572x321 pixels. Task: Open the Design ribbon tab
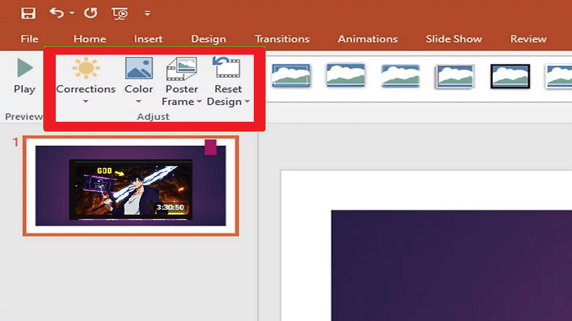209,39
